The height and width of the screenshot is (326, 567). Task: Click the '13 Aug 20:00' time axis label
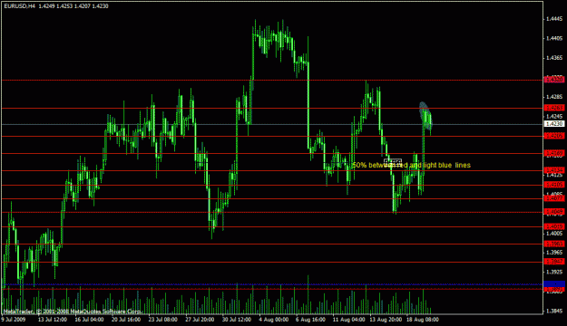click(386, 320)
